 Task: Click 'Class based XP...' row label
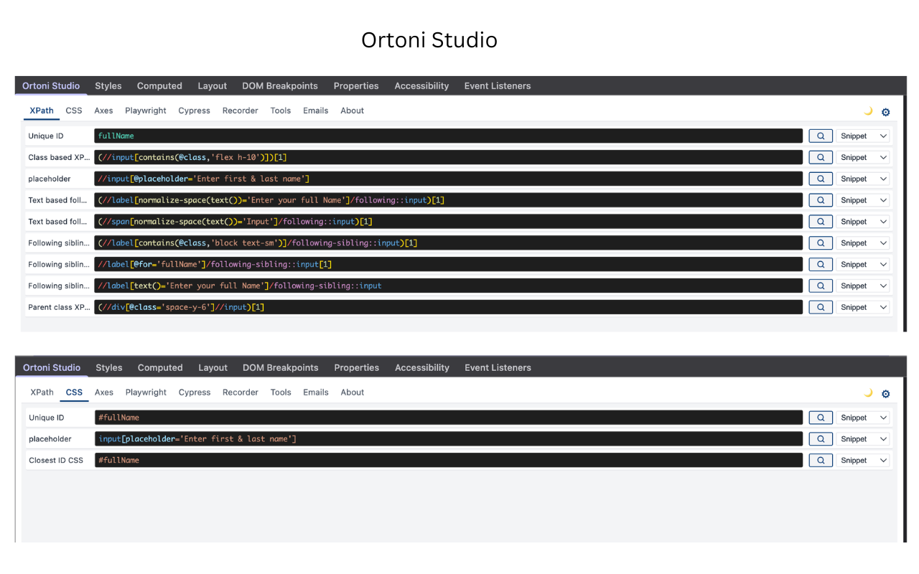pos(60,157)
